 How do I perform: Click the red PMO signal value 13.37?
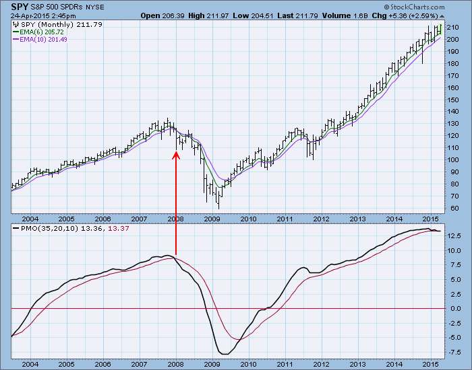118,229
